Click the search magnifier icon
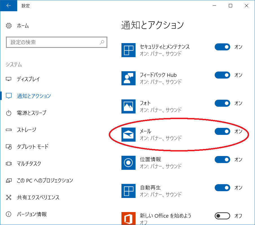The image size is (255, 225). tap(102, 42)
